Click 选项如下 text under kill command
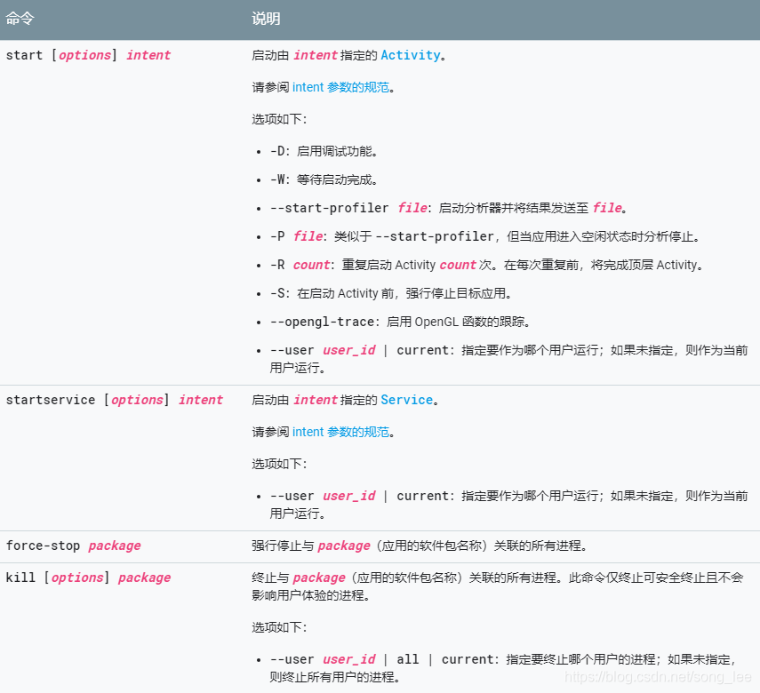The height and width of the screenshot is (693, 760). coord(279,627)
